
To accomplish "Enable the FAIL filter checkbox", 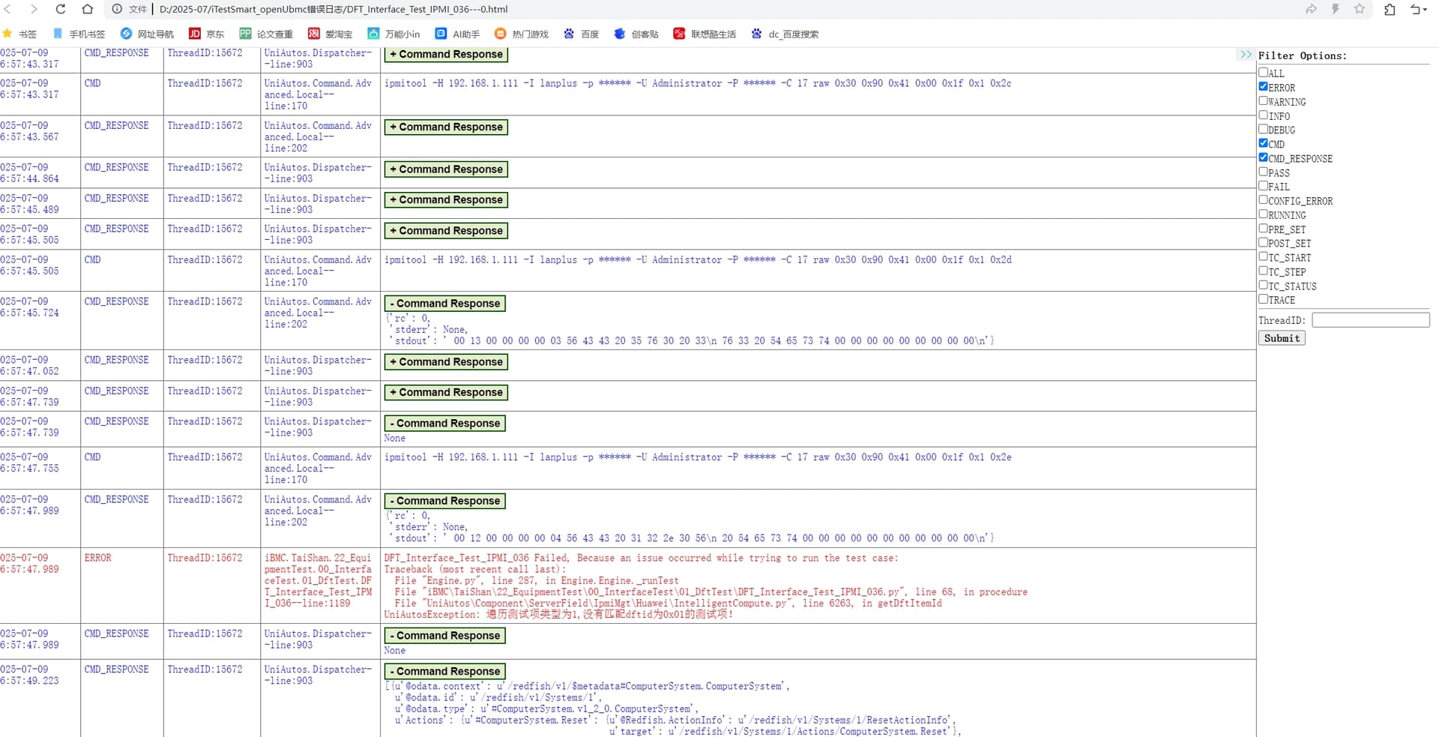I will pos(1263,185).
